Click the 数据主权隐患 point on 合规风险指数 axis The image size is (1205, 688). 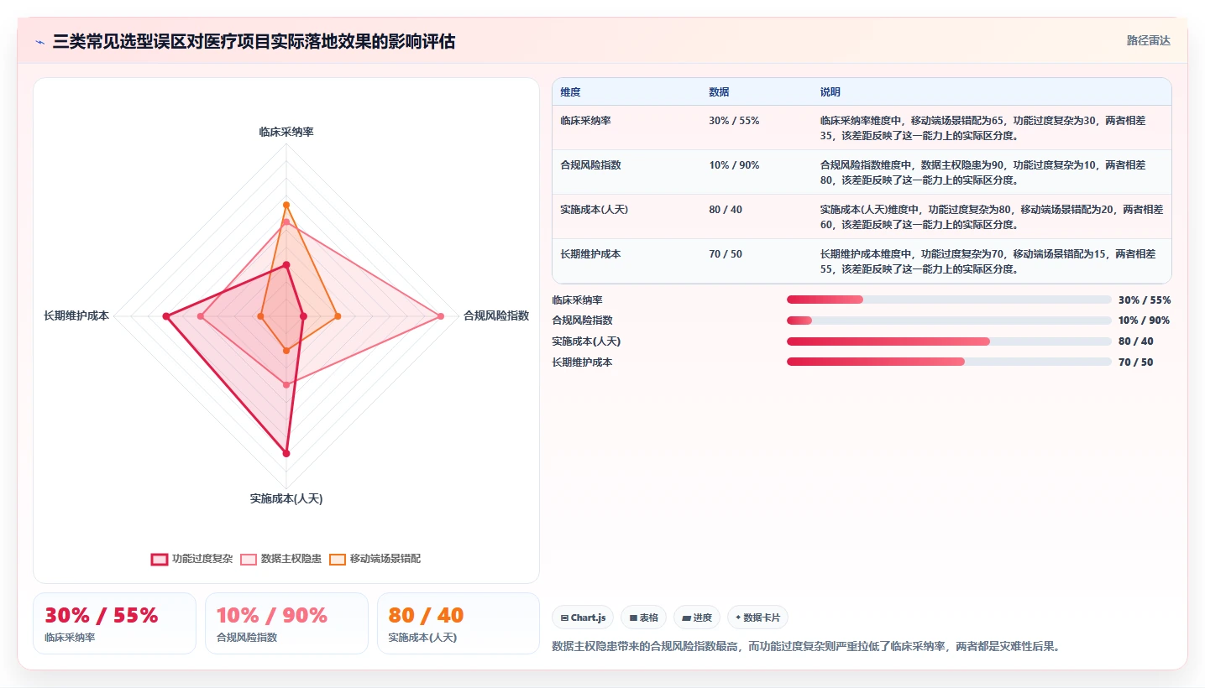(441, 316)
